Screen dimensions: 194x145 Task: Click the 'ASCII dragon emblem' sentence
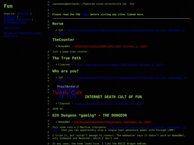pyautogui.click(x=100, y=144)
